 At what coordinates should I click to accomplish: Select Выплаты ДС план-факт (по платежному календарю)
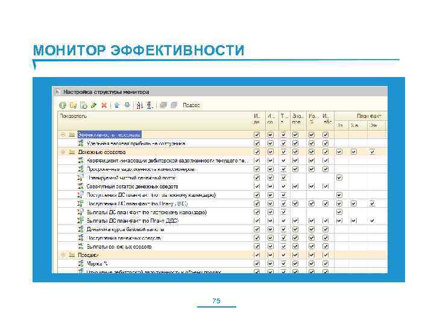(146, 212)
